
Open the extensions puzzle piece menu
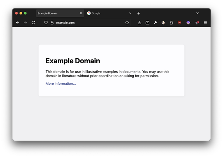[x=171, y=23]
